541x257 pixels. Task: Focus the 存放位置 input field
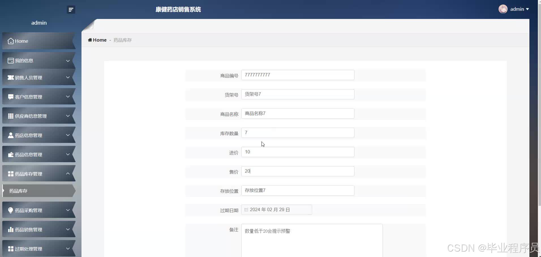298,190
